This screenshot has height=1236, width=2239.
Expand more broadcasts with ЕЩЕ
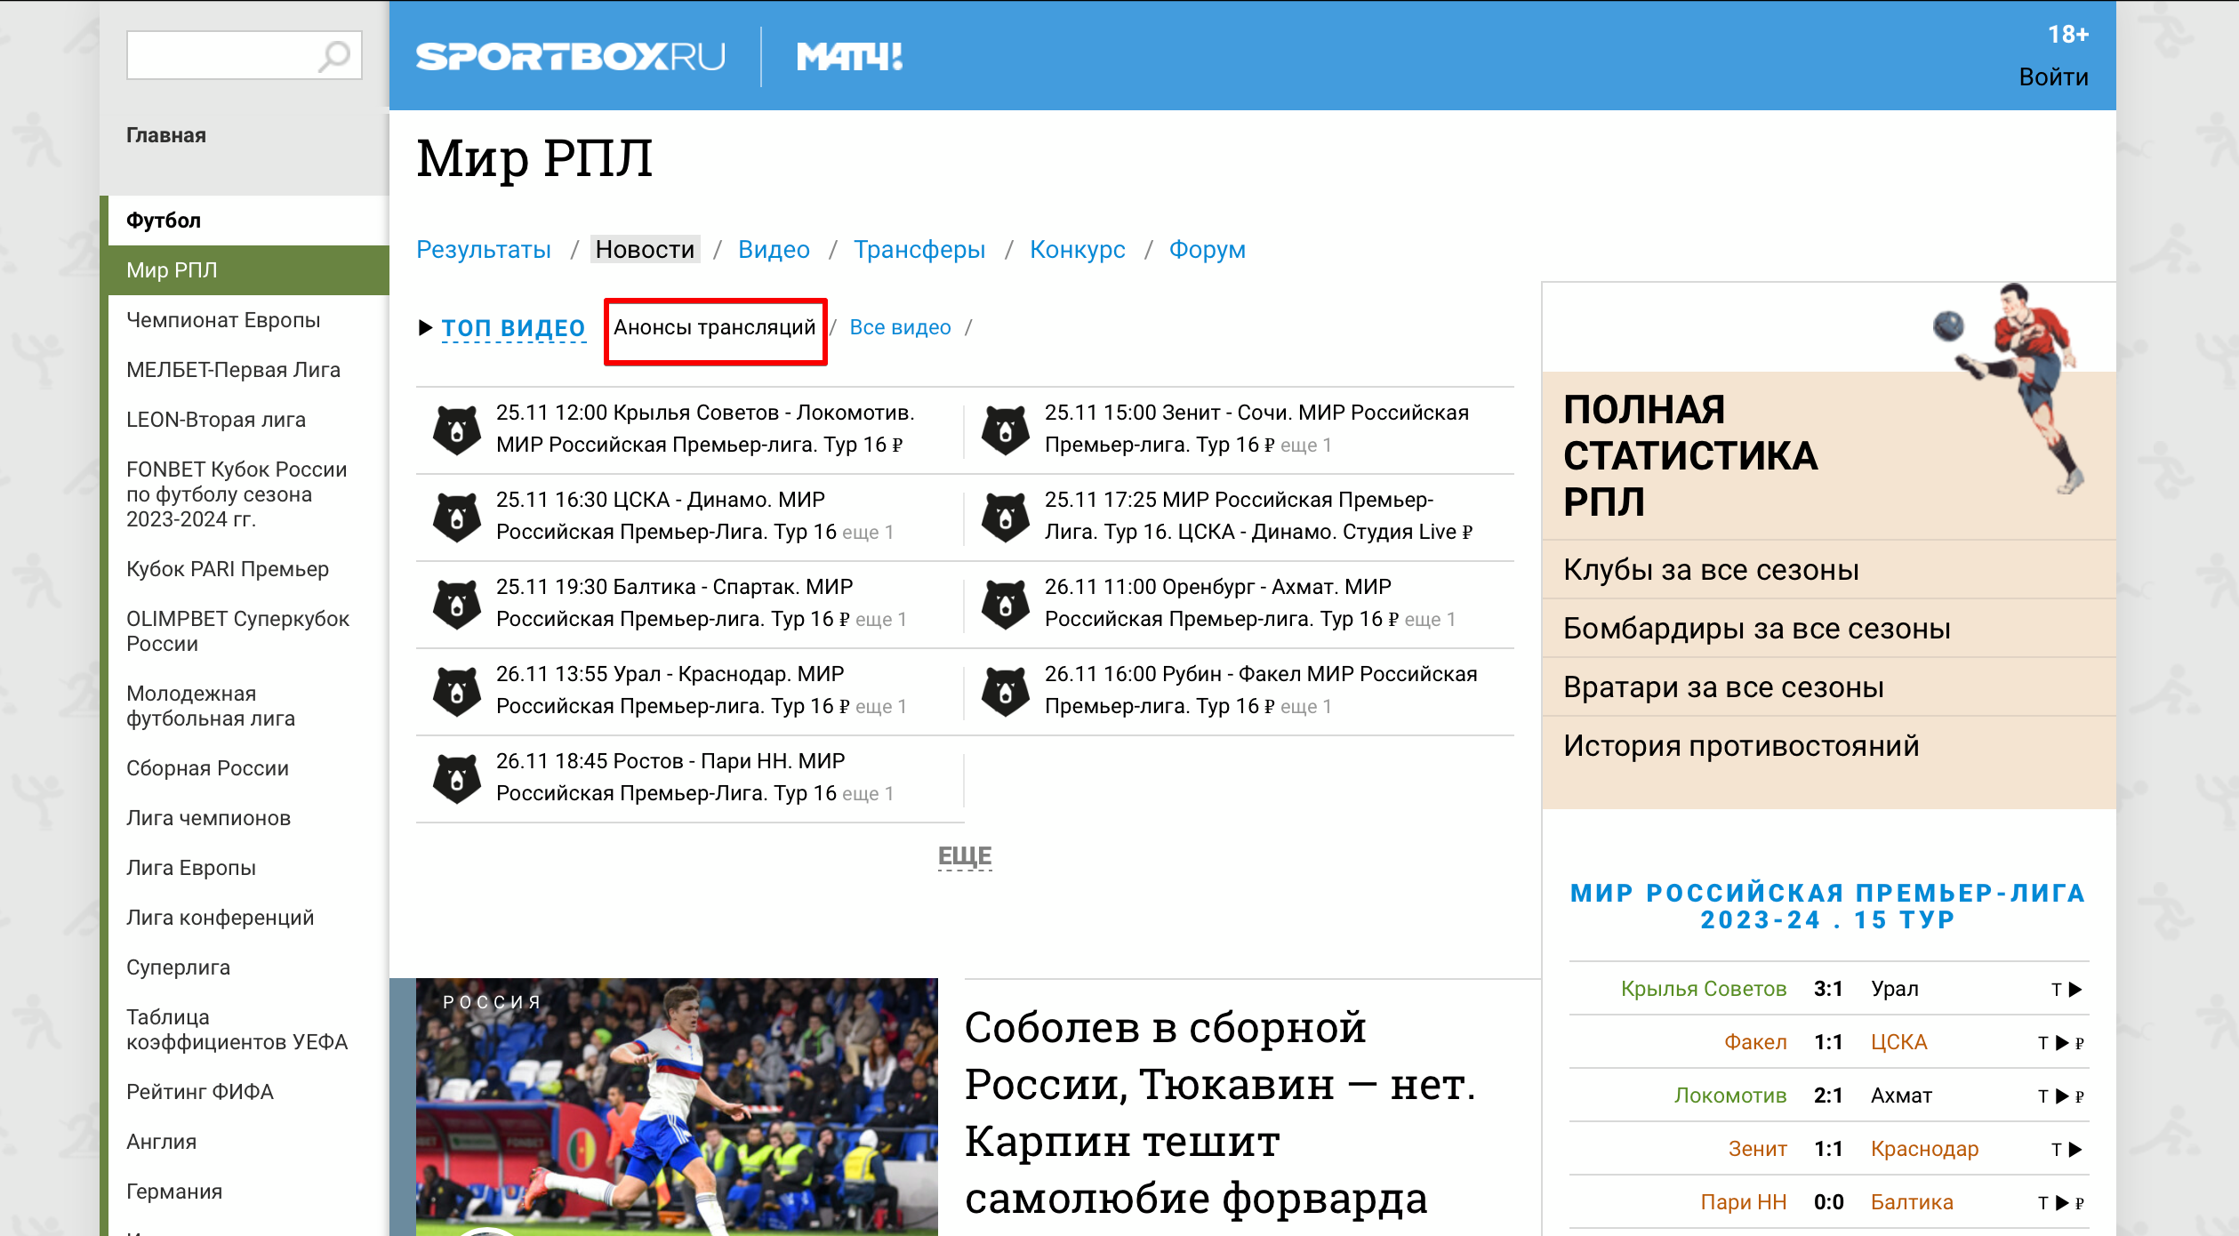point(965,856)
